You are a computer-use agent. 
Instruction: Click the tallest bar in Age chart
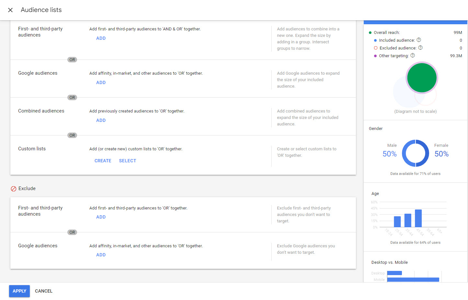coord(418,219)
